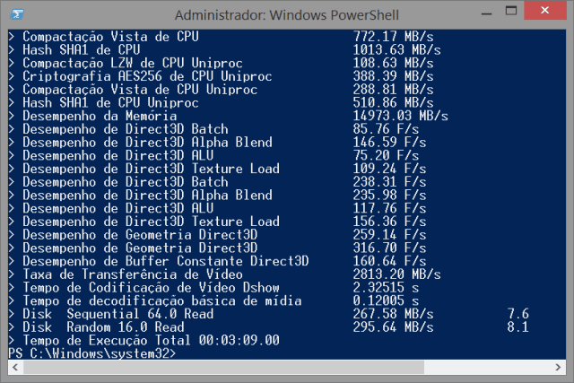574x383 pixels.
Task: Click 'Compactação Vista de CPU Uniproc'
Action: 140,90
